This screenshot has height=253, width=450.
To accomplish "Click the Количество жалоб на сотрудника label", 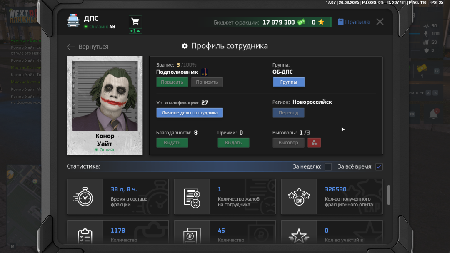I will (238, 202).
